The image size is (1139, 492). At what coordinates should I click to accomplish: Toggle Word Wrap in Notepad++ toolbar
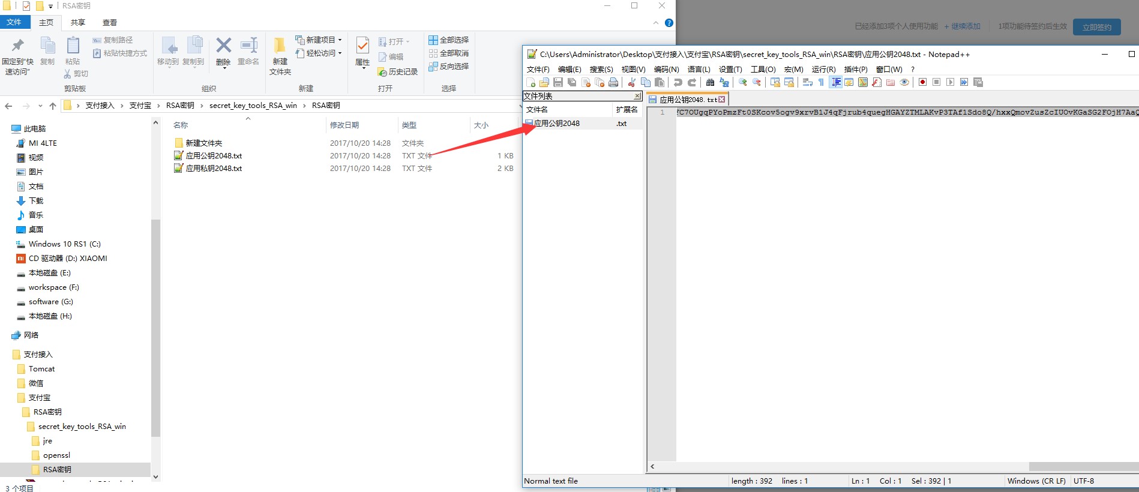807,82
